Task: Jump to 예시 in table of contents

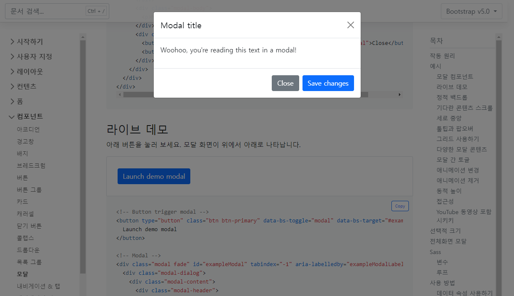Action: [x=435, y=66]
